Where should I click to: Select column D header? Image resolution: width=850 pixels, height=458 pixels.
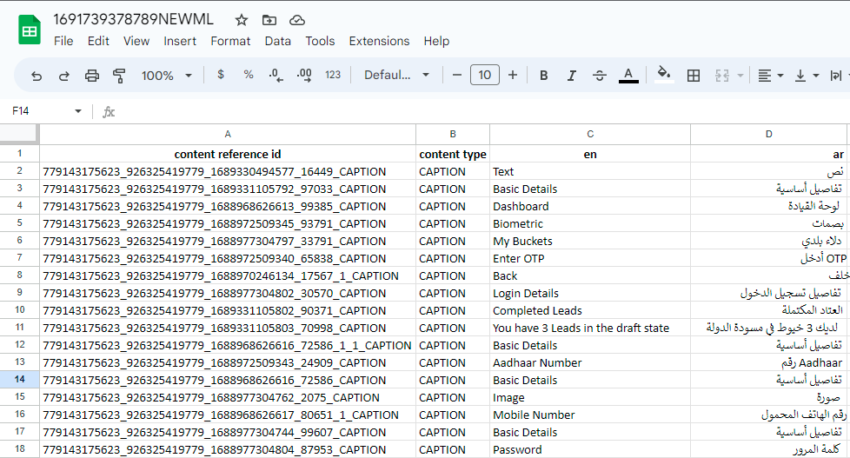768,134
